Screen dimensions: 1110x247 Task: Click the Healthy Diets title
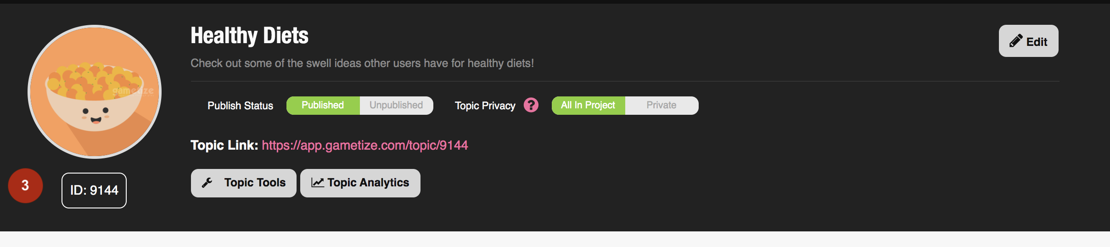click(250, 36)
